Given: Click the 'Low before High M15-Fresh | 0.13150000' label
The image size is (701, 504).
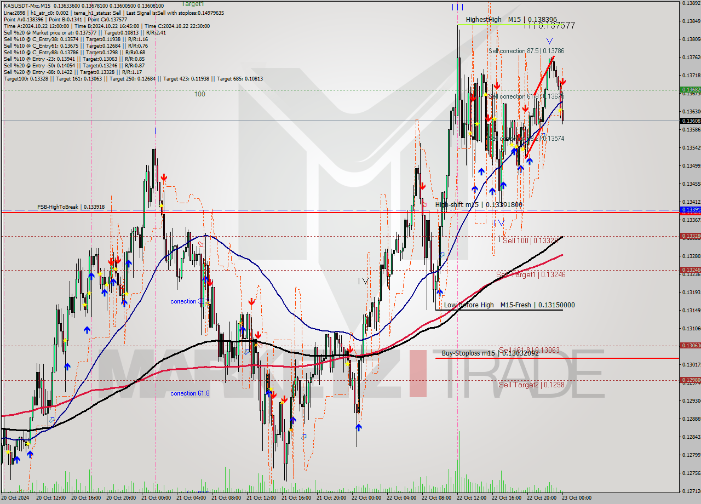Looking at the screenshot, I should click(509, 305).
